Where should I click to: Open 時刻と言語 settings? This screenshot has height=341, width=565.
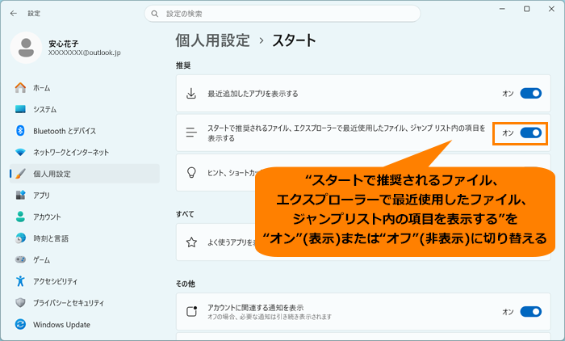tap(85, 238)
